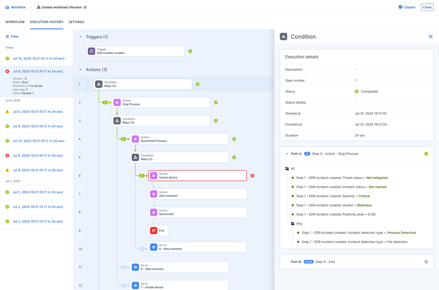The image size is (439, 290).
Task: Click the EDR incident created trigger icon
Action: (x=91, y=51)
